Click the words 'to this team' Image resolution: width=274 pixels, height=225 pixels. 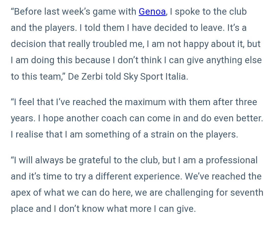pos(36,77)
